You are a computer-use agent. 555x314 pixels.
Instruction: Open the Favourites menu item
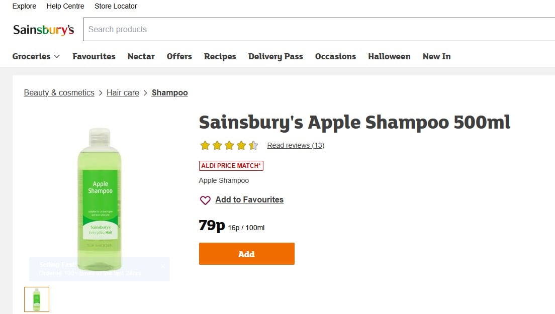tap(94, 56)
